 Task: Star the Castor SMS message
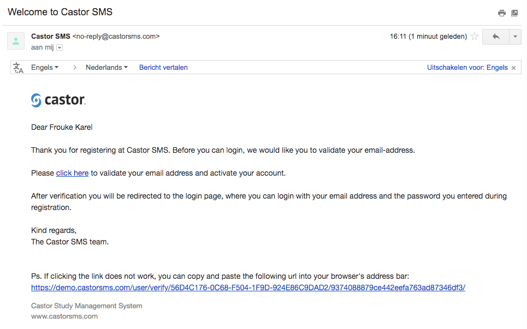pos(475,37)
